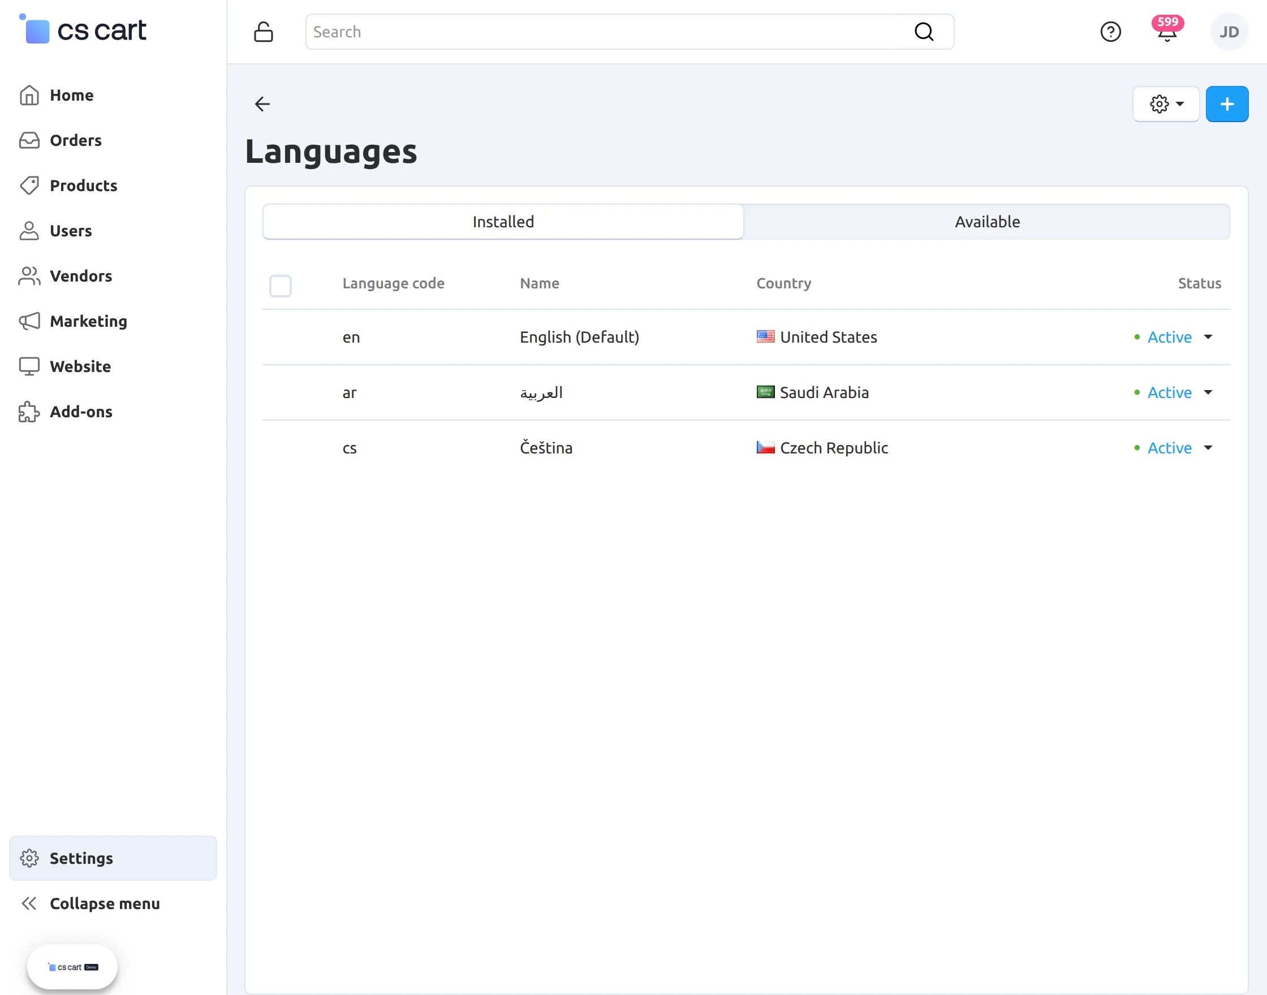Open Products in the sidebar
This screenshot has height=995, width=1267.
click(113, 185)
